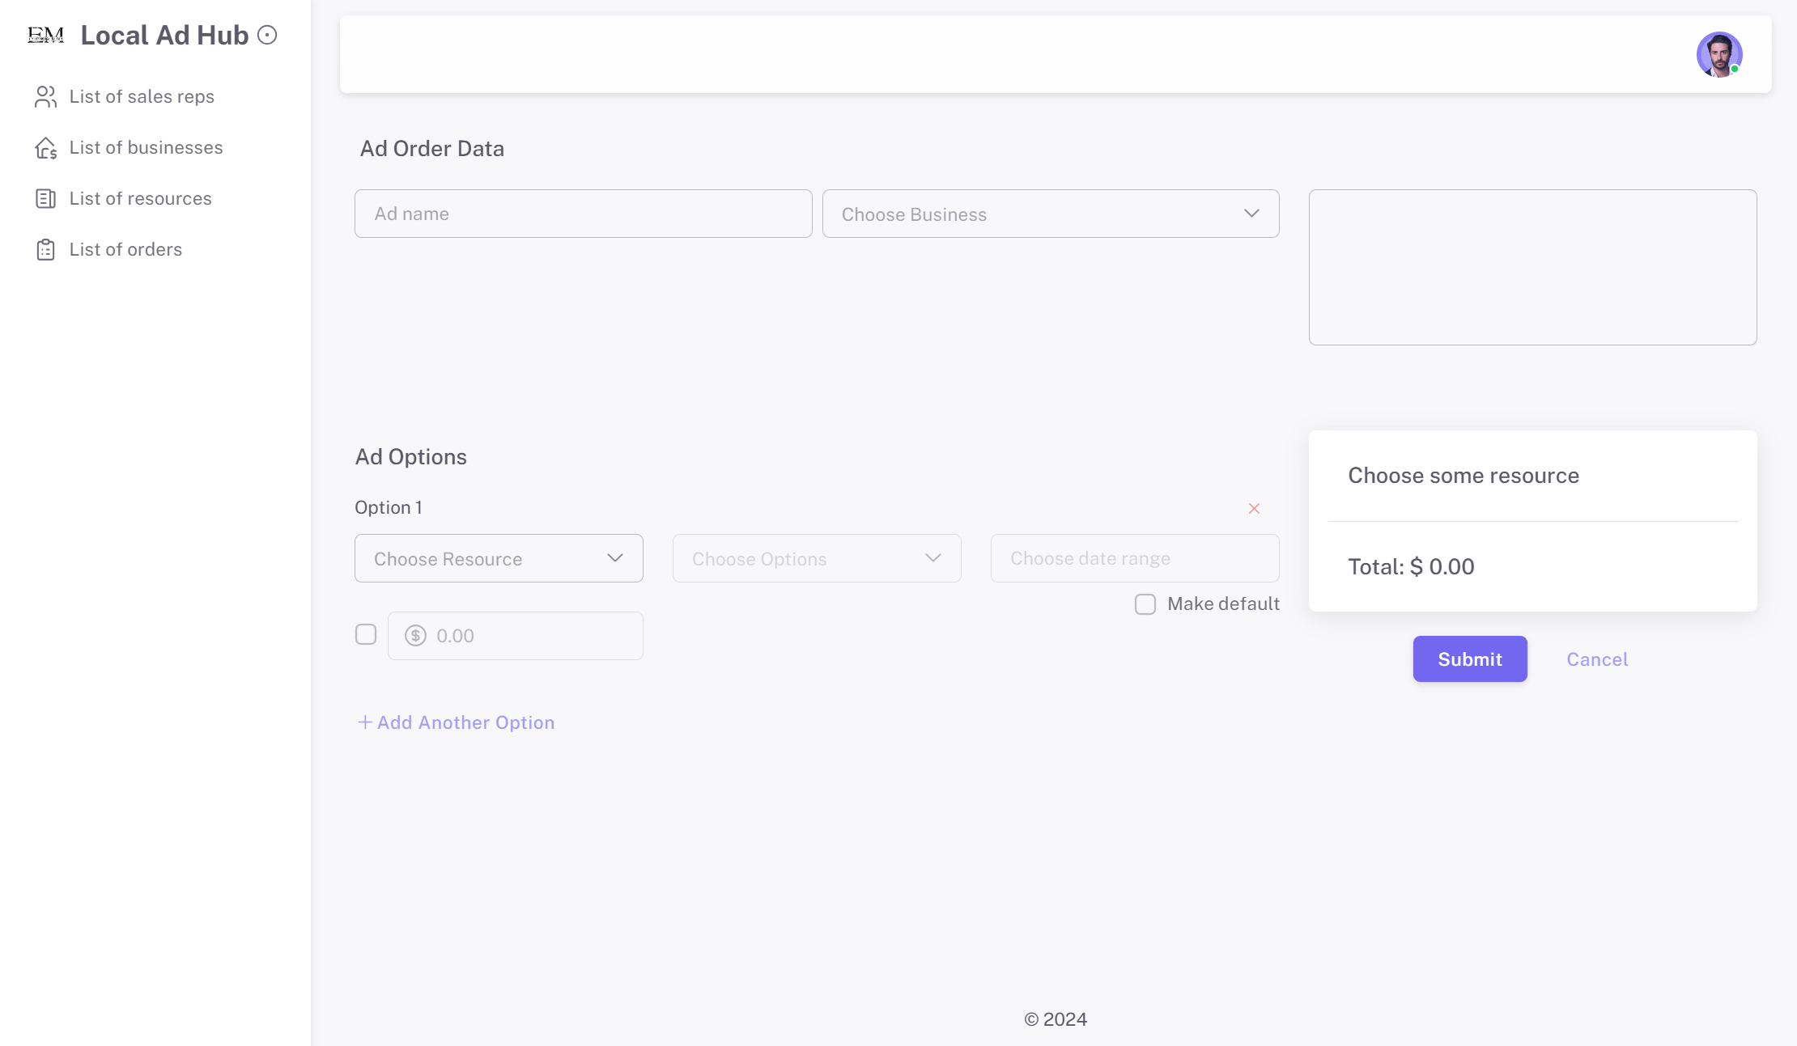The image size is (1797, 1046).
Task: Go to List of businesses
Action: click(x=146, y=147)
